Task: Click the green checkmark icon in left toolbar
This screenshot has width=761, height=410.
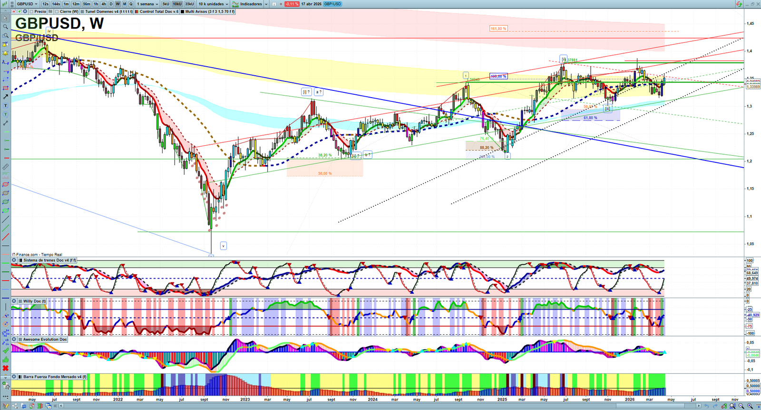Action: coord(5,350)
